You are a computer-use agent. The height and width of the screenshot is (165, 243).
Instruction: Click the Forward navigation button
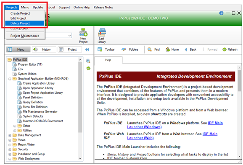coord(212,49)
